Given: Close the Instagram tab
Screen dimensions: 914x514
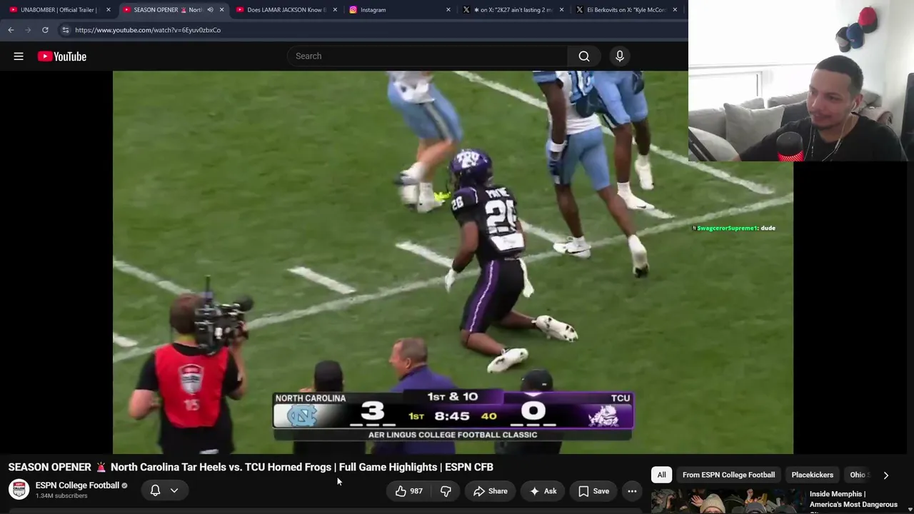Looking at the screenshot, I should click(x=448, y=10).
